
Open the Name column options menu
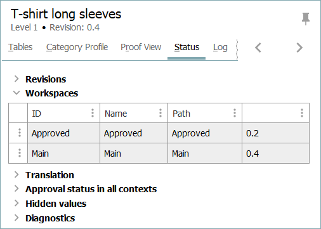click(160, 113)
